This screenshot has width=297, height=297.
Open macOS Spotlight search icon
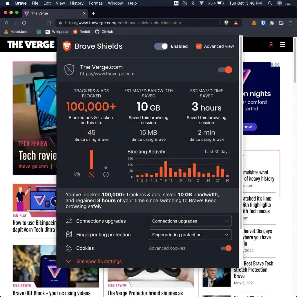coord(270,3)
